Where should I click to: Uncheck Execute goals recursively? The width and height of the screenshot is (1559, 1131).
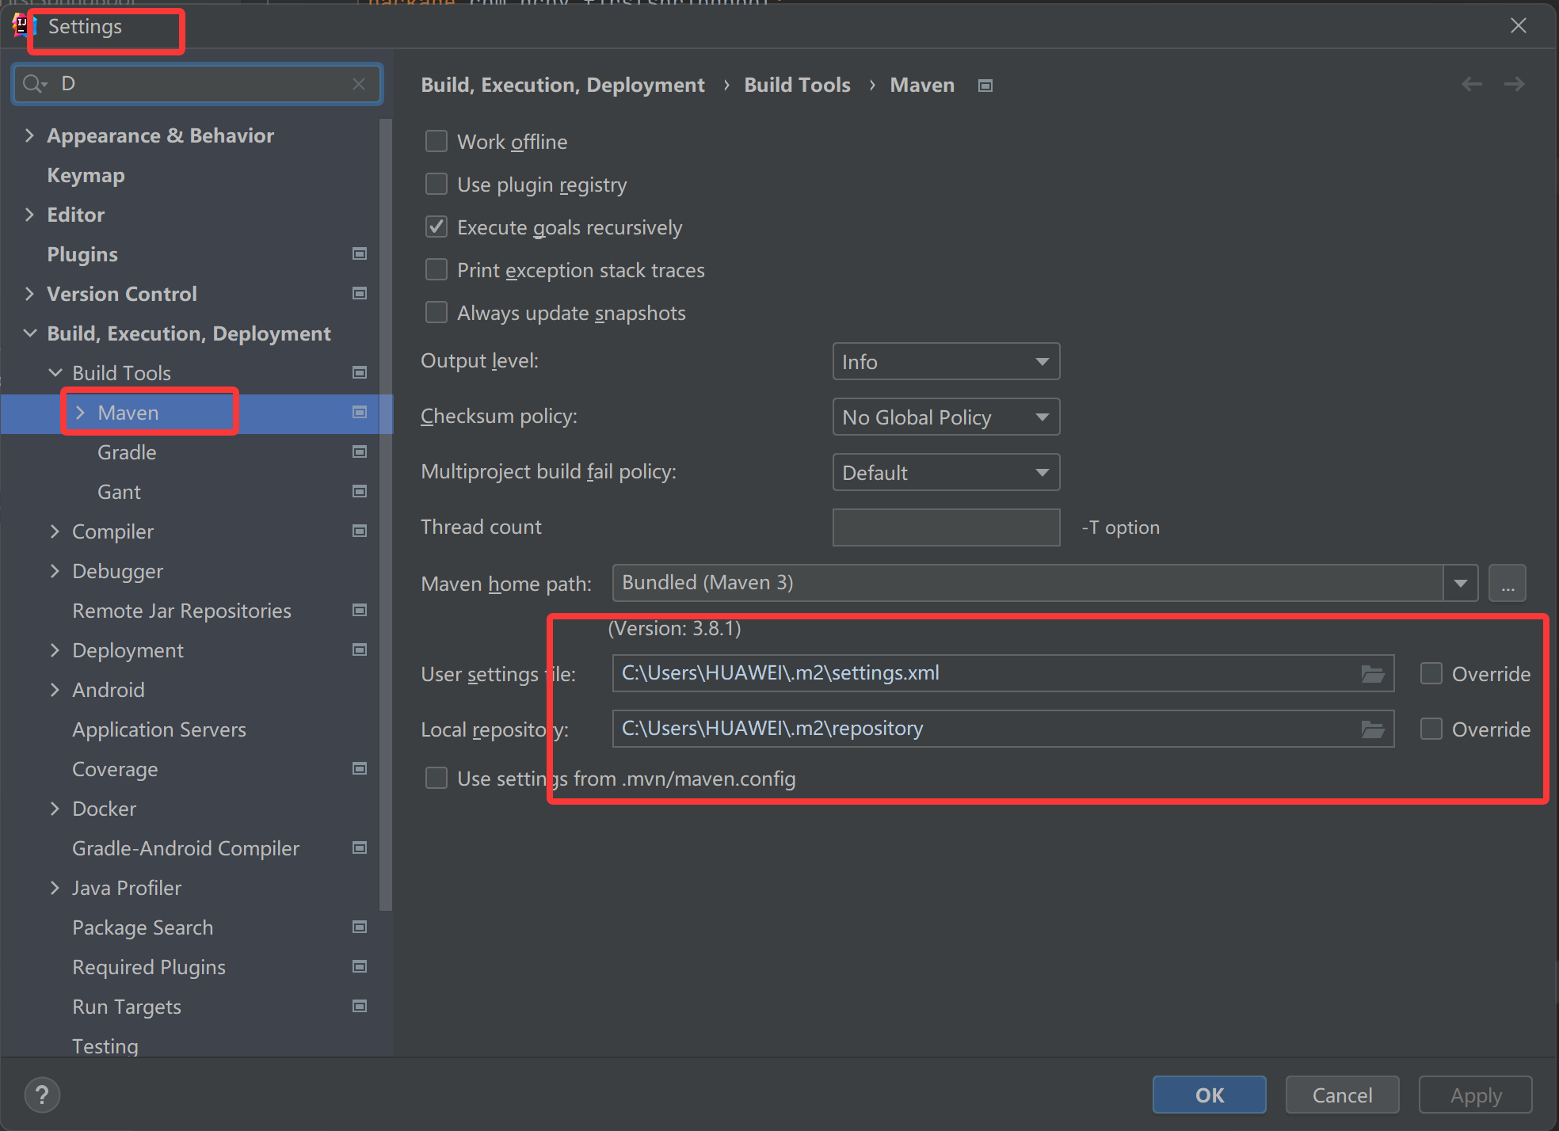436,227
